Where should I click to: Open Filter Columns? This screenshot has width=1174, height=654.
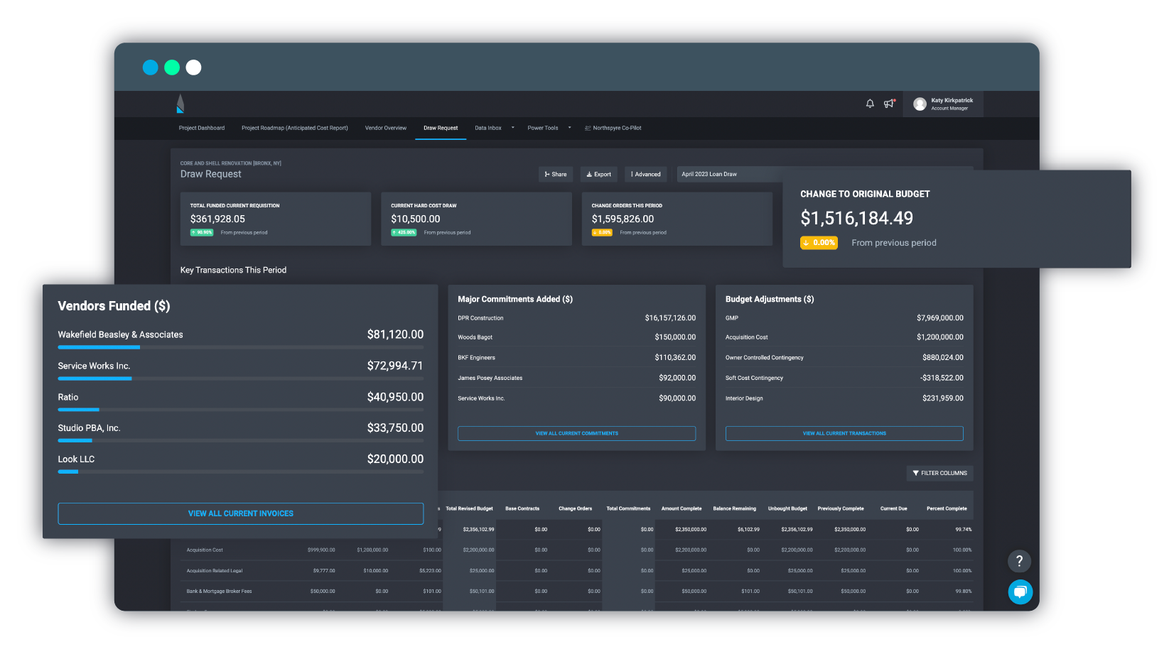[x=939, y=473]
